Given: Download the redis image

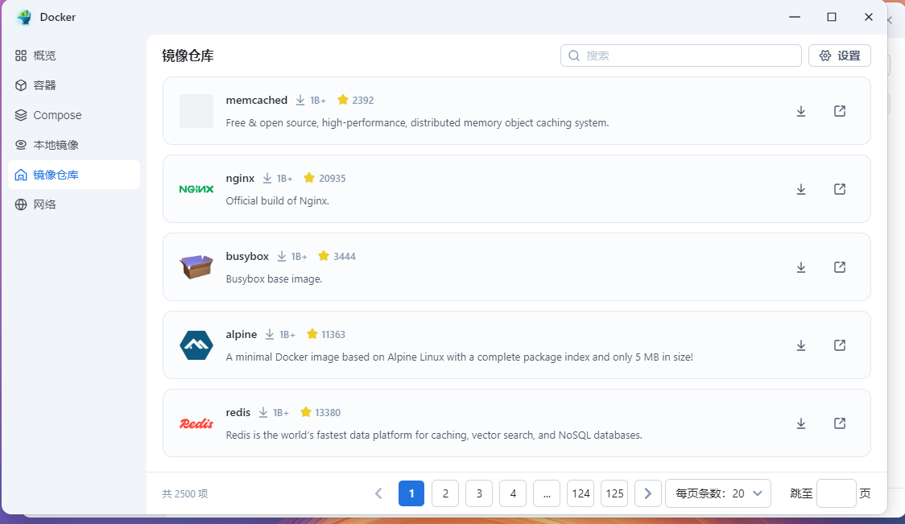Looking at the screenshot, I should pyautogui.click(x=801, y=423).
